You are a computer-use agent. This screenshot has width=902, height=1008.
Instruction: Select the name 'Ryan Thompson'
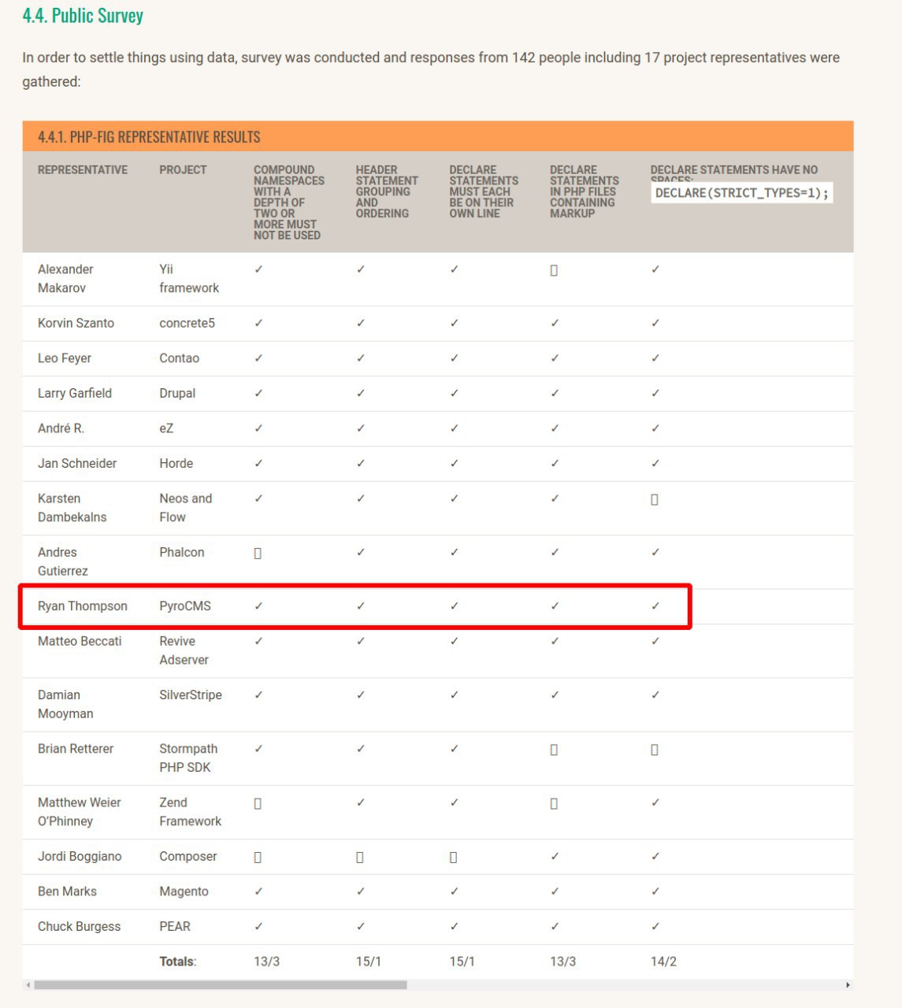(x=83, y=606)
